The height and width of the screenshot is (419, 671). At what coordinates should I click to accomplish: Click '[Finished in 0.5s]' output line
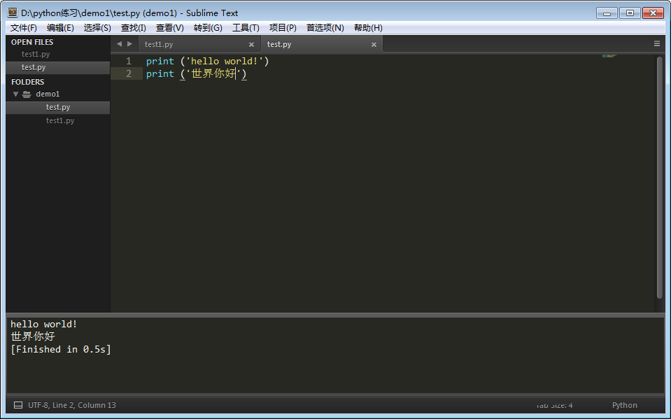click(x=61, y=349)
